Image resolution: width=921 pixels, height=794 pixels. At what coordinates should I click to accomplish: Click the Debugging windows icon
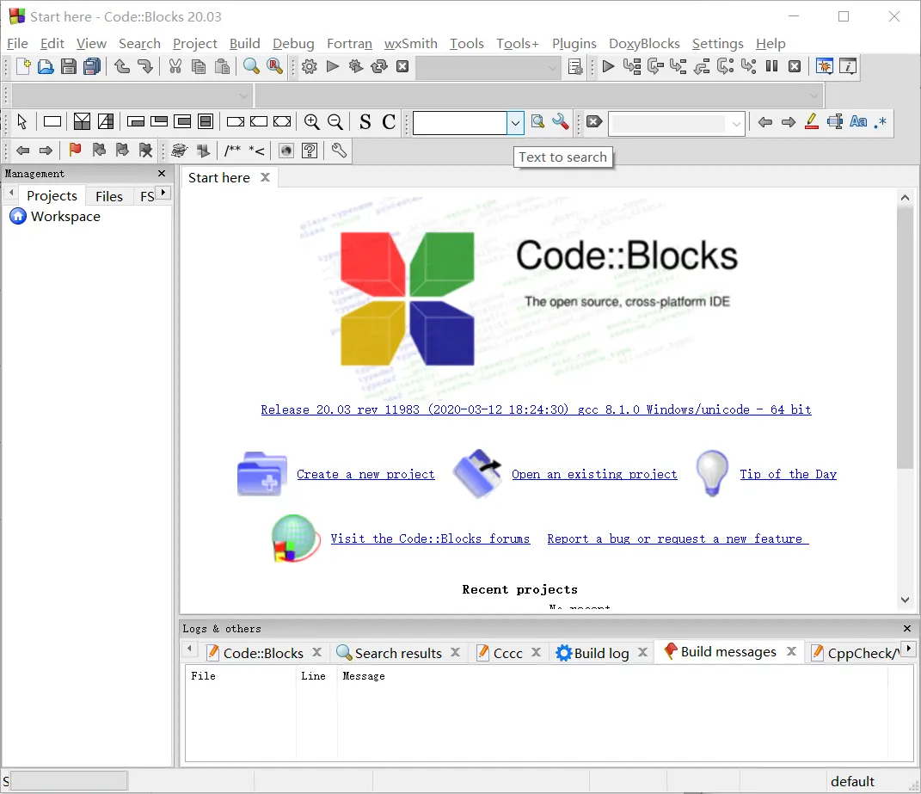pyautogui.click(x=824, y=66)
